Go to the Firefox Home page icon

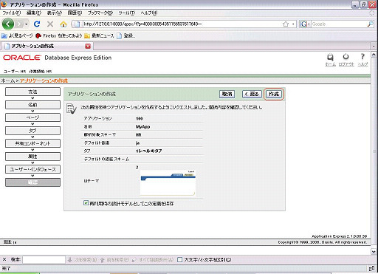[63, 24]
